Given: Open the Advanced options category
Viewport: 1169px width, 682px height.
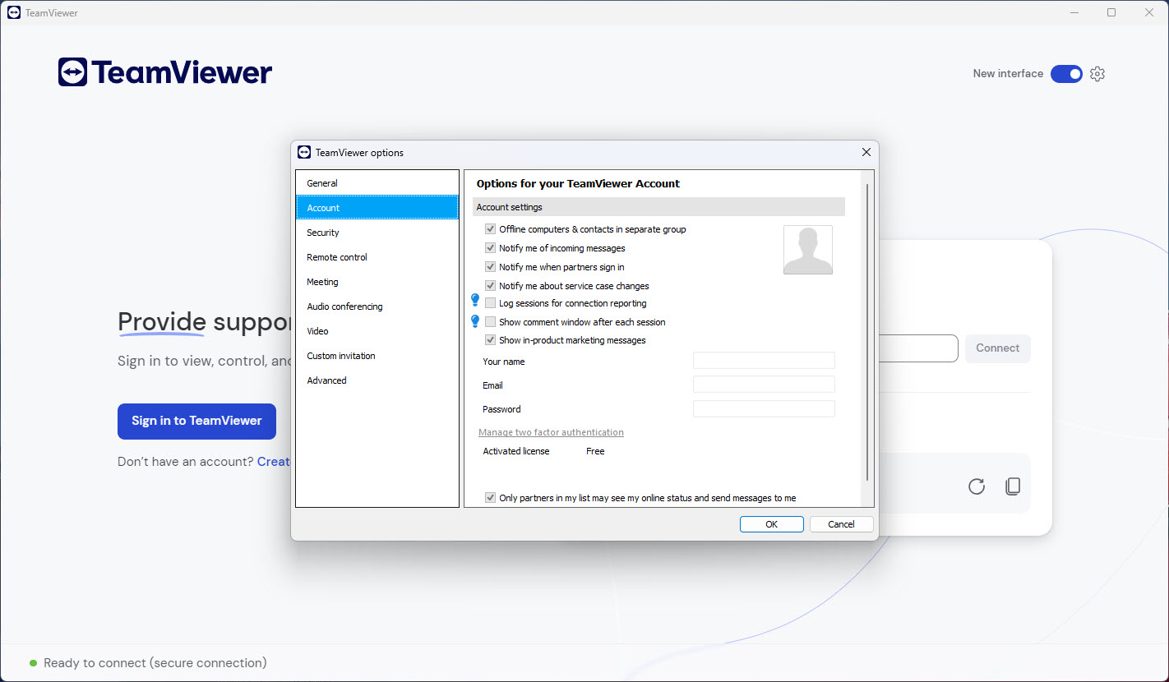Looking at the screenshot, I should [377, 380].
